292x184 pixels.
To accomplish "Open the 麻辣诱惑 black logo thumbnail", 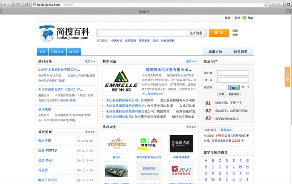I will click(x=181, y=144).
